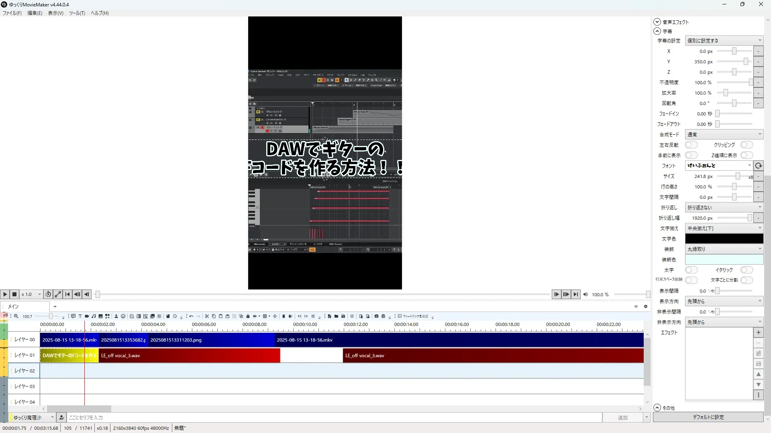
Task: Click the scissors cut icon
Action: [x=207, y=316]
